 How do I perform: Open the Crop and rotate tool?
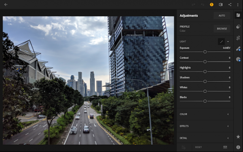(x=238, y=38)
